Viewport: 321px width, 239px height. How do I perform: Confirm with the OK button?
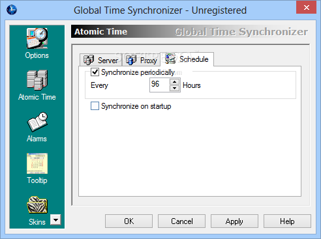(x=129, y=221)
